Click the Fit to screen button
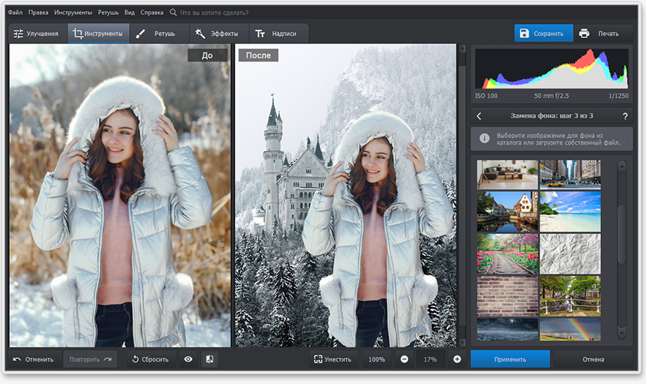 coord(333,359)
